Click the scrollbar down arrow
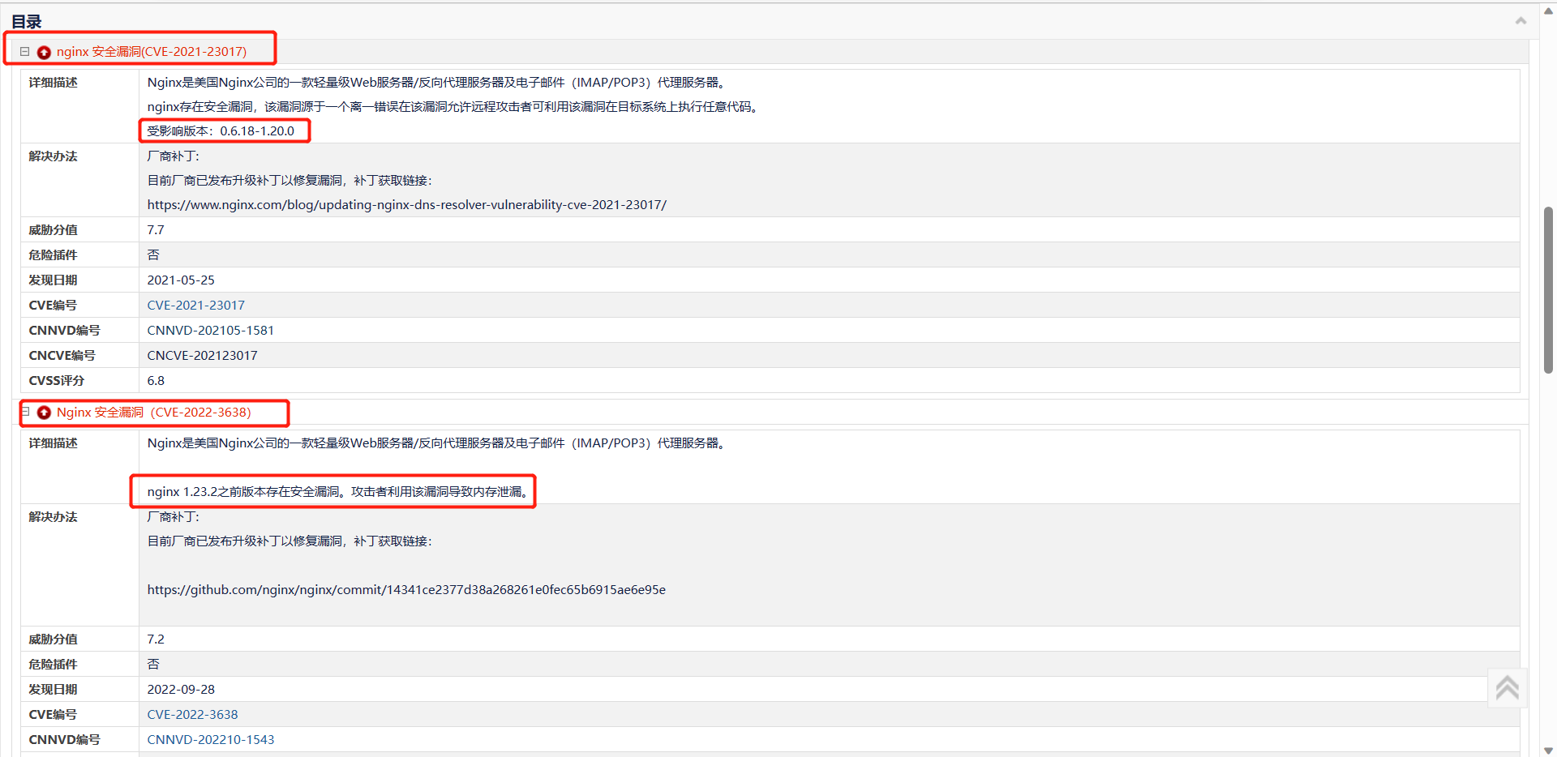The image size is (1557, 757). click(1548, 751)
